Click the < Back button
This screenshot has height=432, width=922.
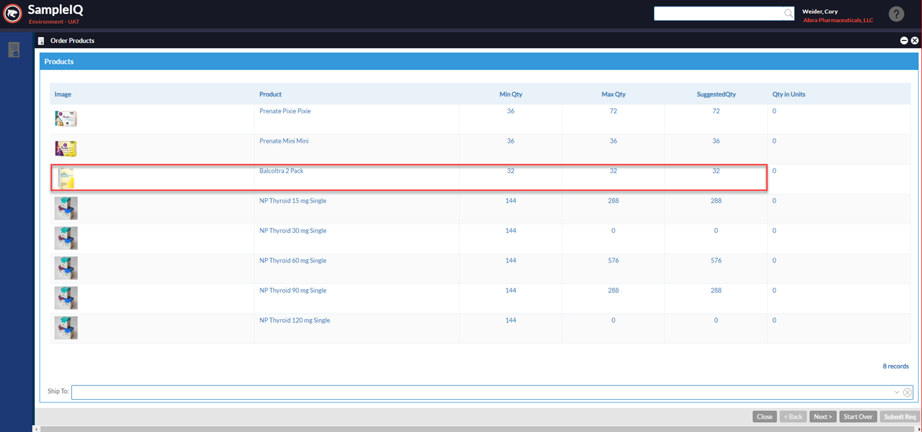[x=793, y=417]
